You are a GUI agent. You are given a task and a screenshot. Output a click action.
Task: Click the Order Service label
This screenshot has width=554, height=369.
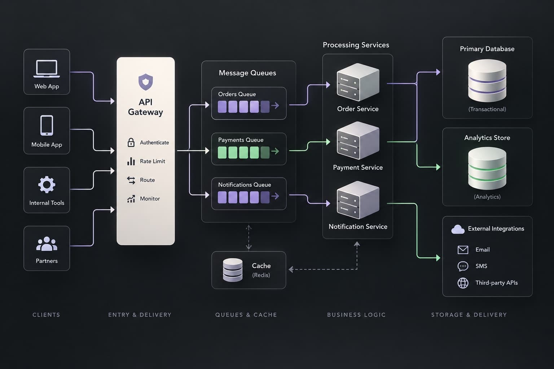click(358, 109)
